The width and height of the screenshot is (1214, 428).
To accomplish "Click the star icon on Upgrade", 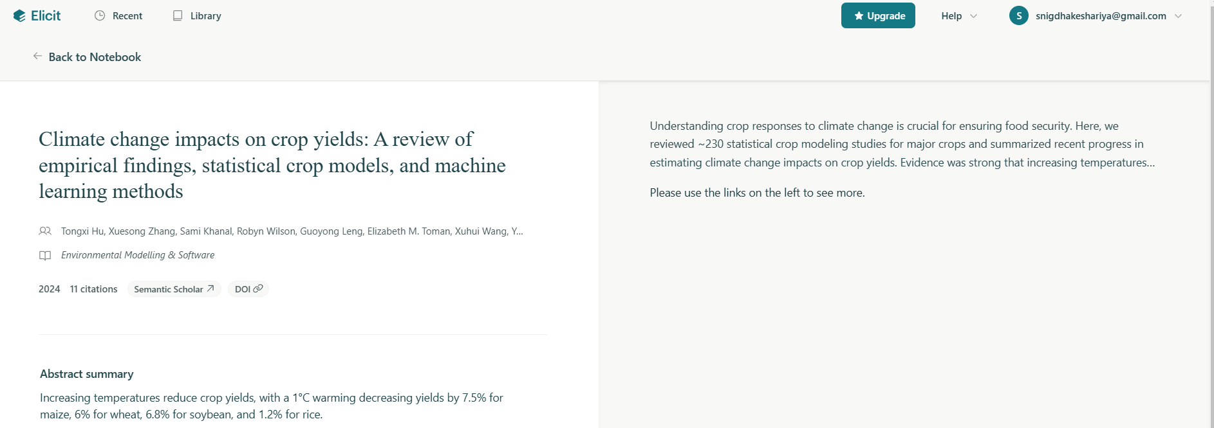I will pos(859,16).
